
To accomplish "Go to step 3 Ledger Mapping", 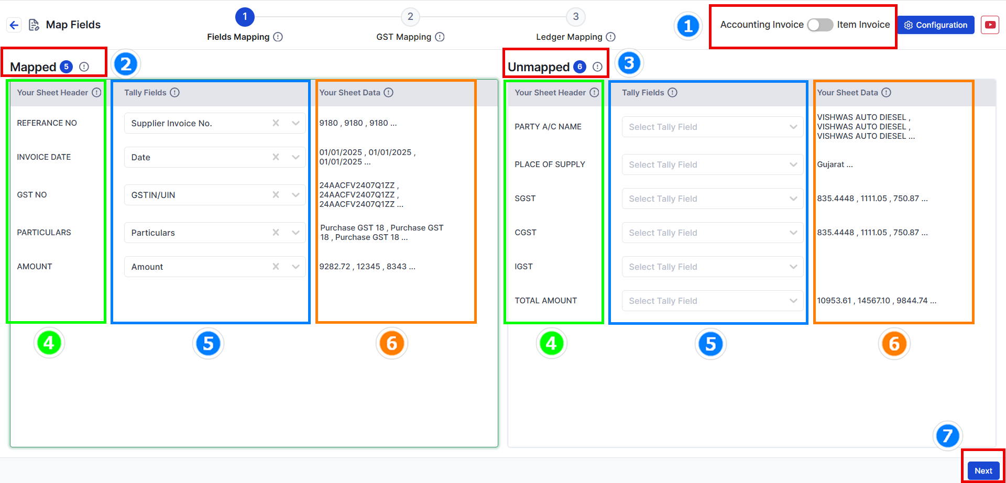I will coord(575,17).
